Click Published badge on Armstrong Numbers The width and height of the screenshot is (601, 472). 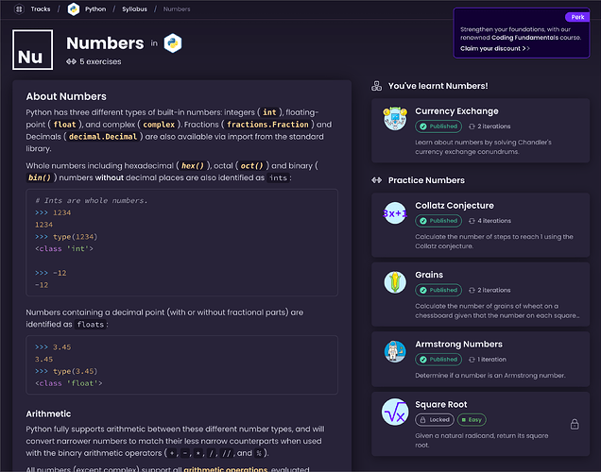[438, 360]
